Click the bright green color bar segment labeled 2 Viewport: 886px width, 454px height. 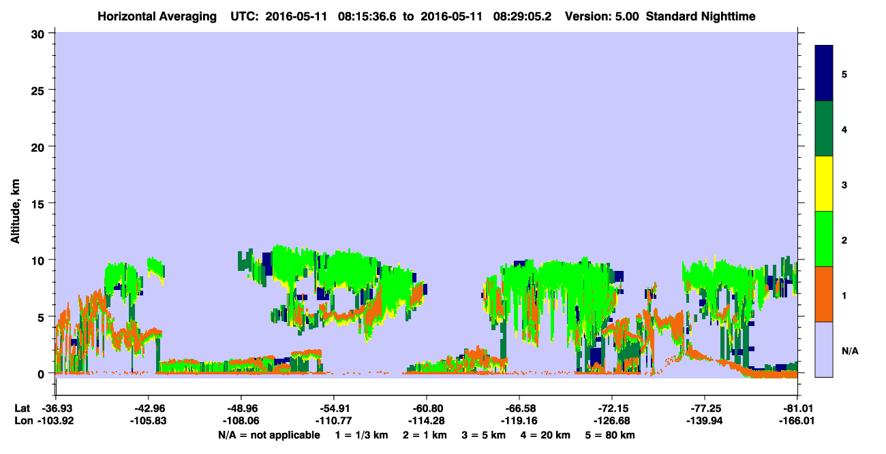pyautogui.click(x=824, y=239)
